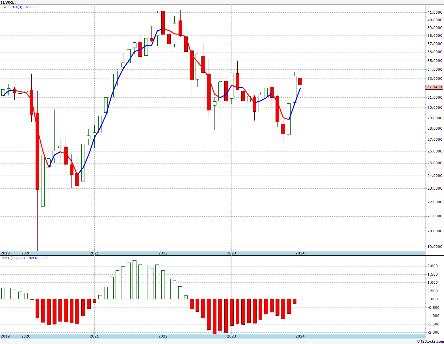Click 2021 on the MACD panel time axis

[94, 336]
